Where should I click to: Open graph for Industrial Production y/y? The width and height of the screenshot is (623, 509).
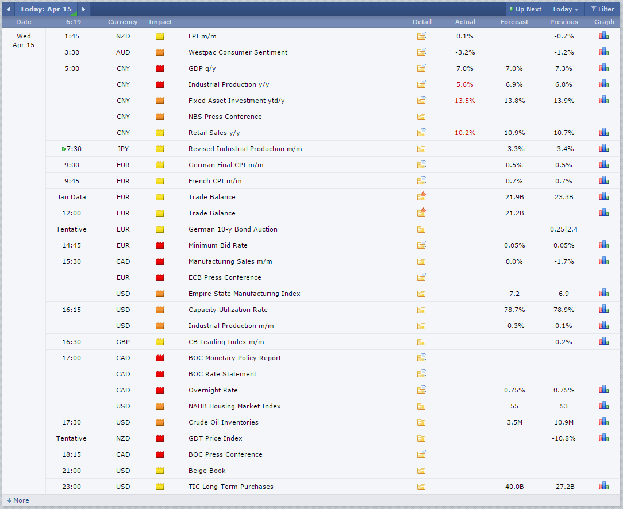604,84
